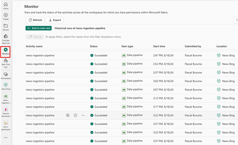Click Data pipeline icon on 3:32 PM row

pyautogui.click(x=124, y=132)
